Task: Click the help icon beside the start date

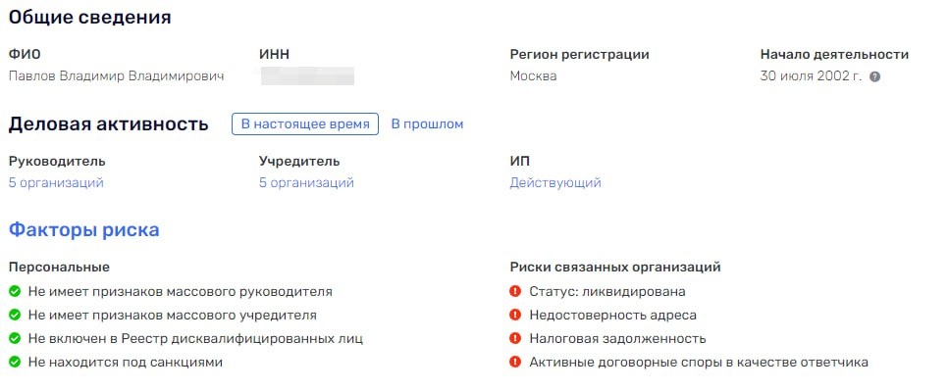Action: [x=874, y=76]
